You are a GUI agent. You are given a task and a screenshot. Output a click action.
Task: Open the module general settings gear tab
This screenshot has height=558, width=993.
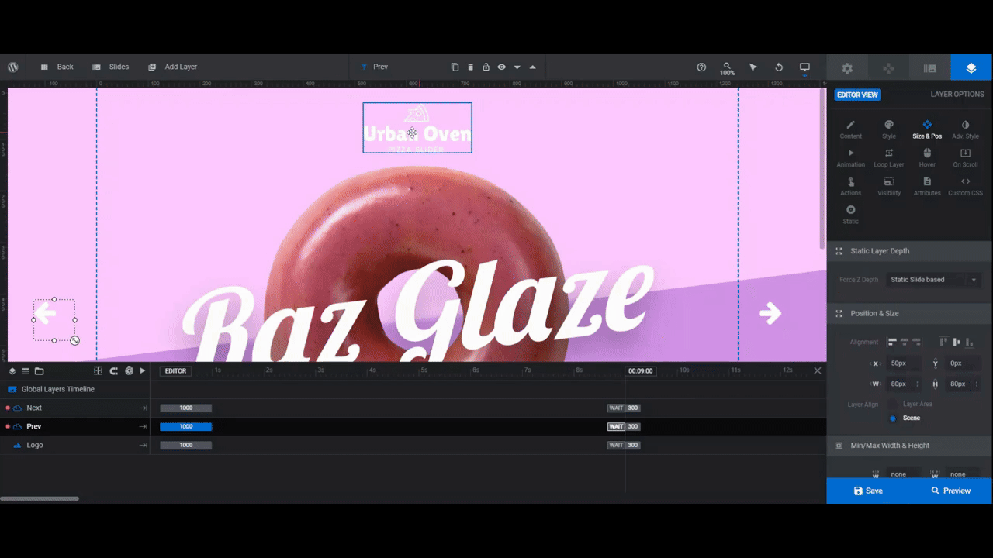click(847, 68)
